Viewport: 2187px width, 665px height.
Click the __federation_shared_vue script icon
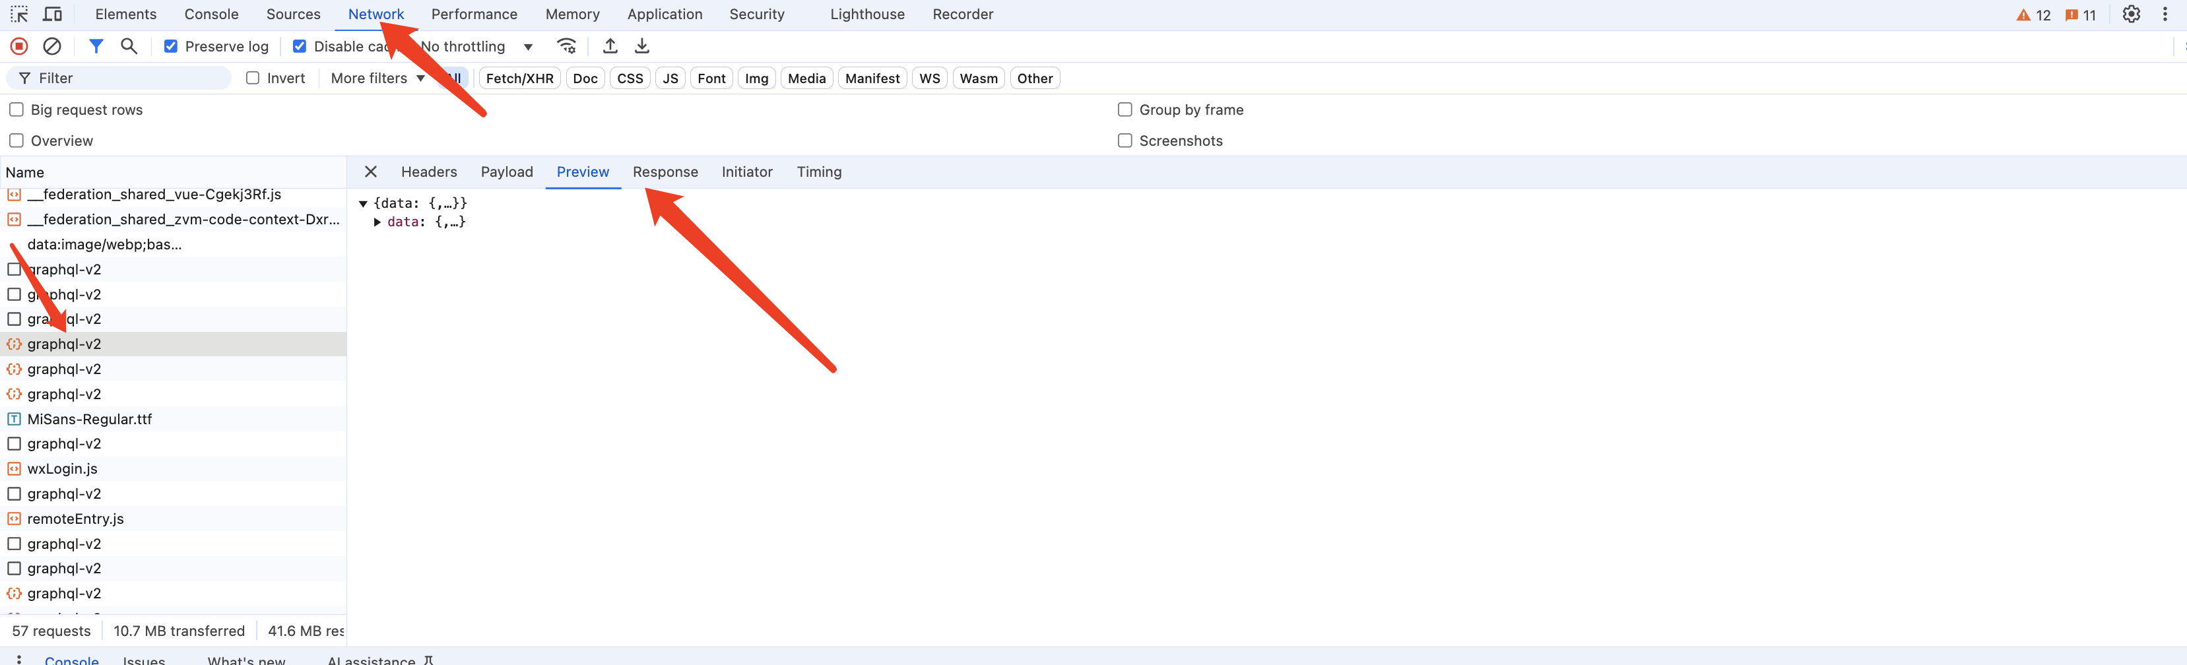[x=15, y=195]
